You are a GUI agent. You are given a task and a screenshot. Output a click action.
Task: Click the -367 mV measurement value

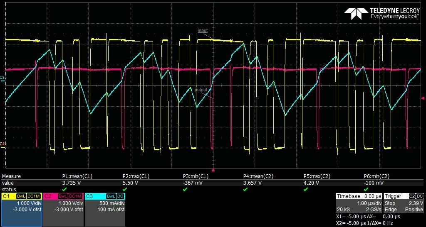193,183
